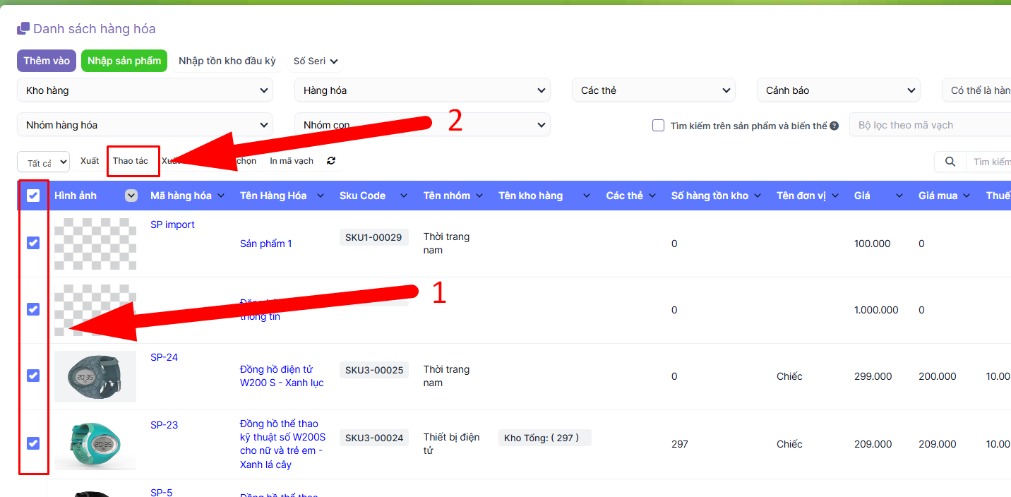Uncheck the select-all checkbox in table header
This screenshot has height=497, width=1011.
(33, 196)
